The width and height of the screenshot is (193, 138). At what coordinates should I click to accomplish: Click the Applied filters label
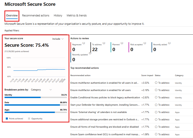[x=12, y=31]
